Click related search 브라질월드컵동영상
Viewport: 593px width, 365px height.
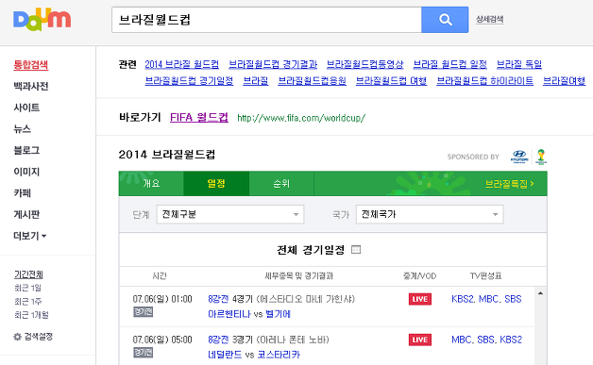point(364,65)
